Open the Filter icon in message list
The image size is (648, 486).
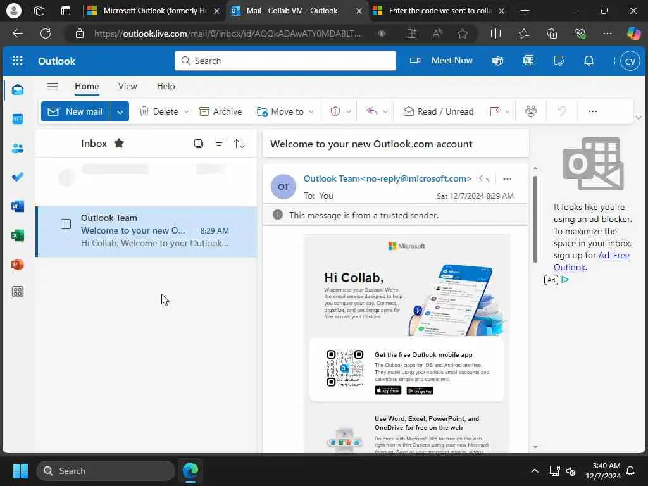[218, 144]
